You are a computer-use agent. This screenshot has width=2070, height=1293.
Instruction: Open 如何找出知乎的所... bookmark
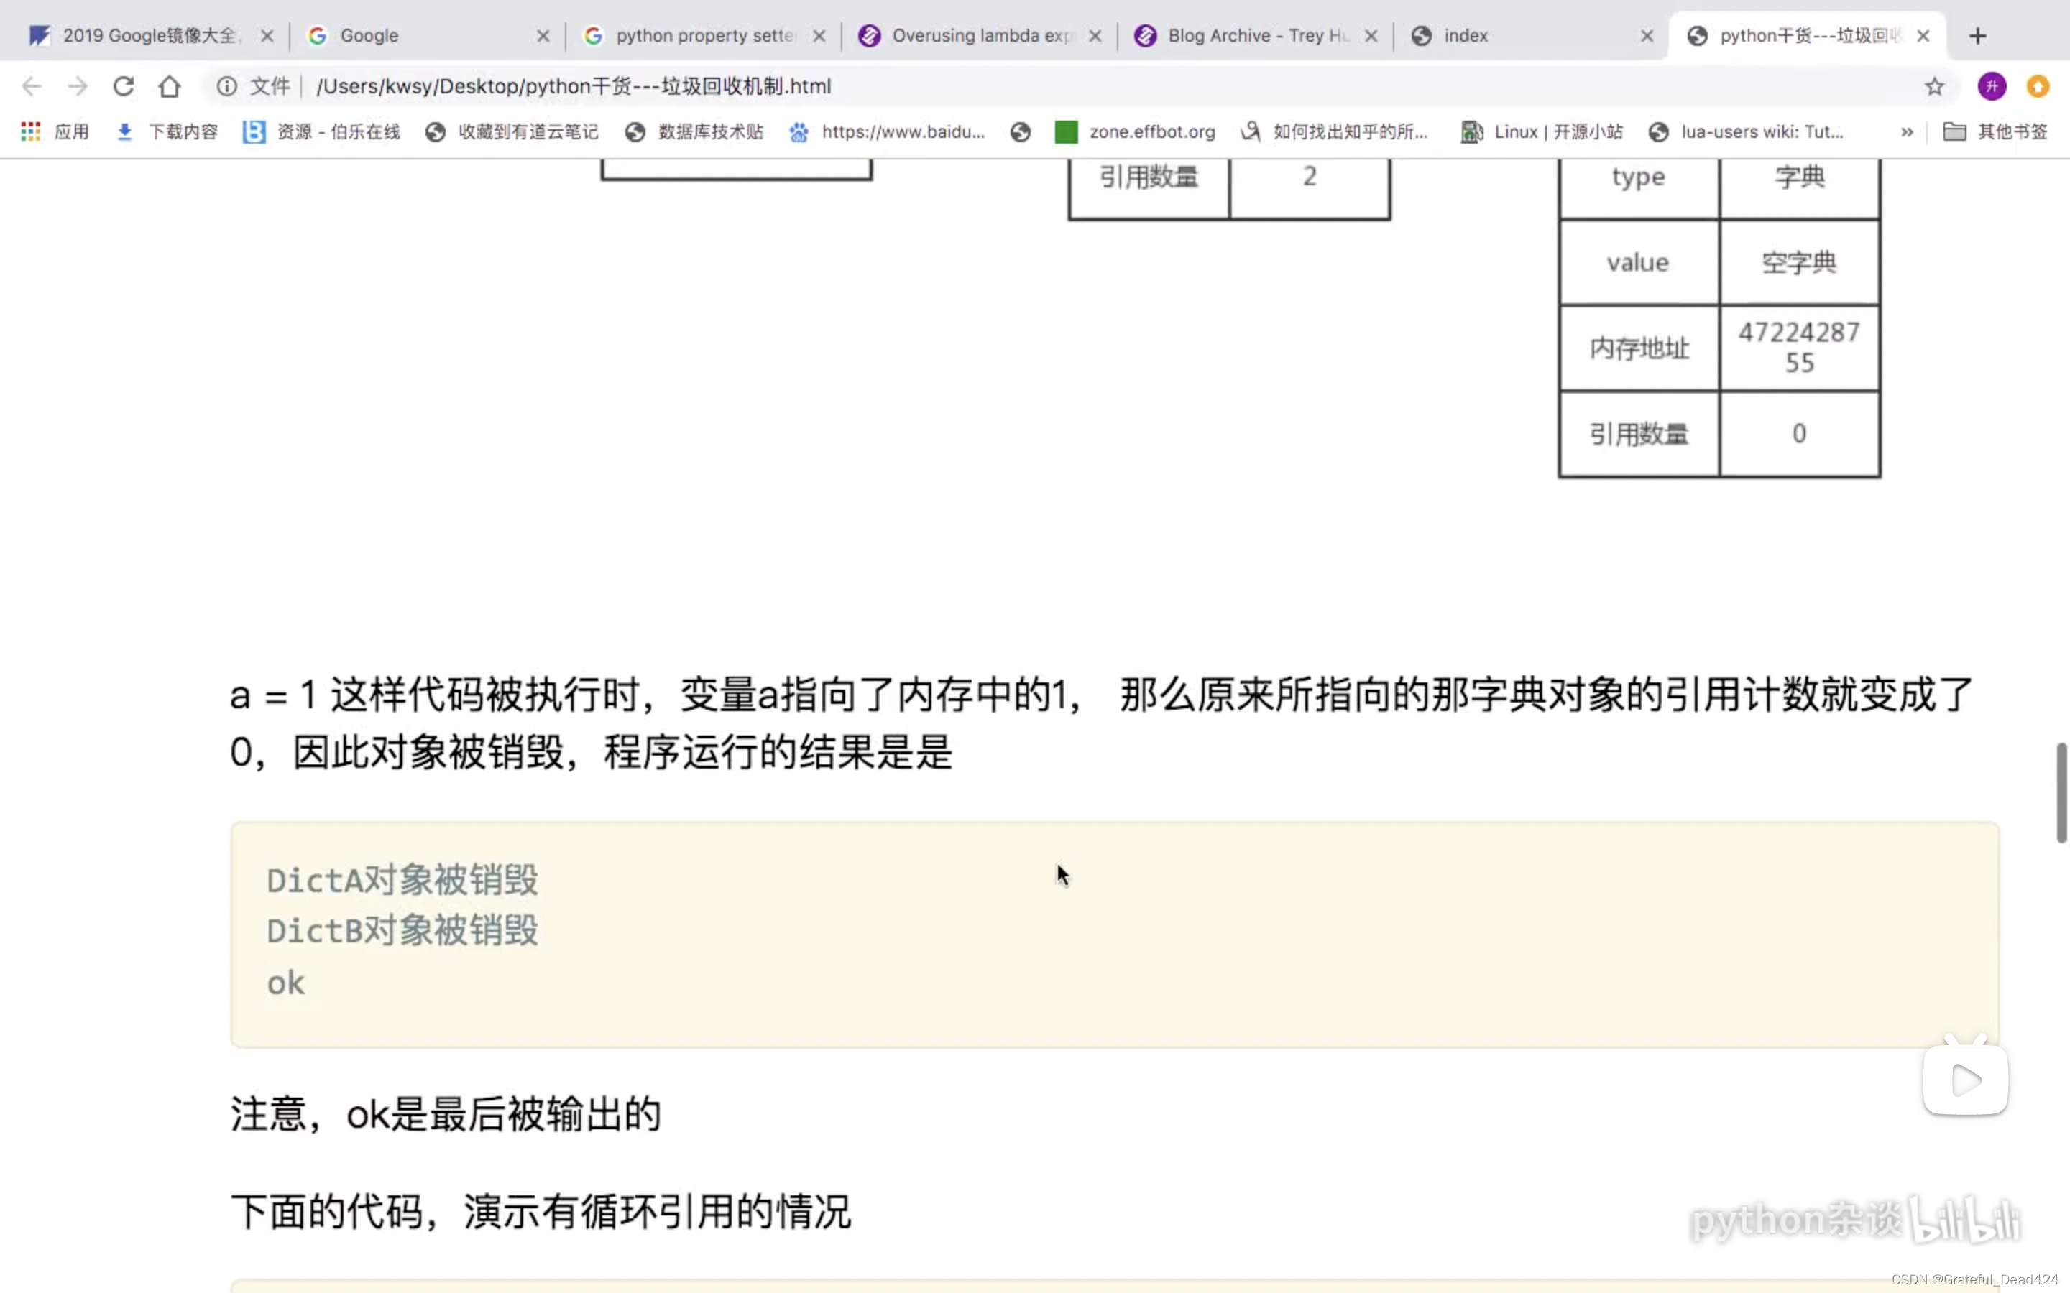[x=1335, y=131]
